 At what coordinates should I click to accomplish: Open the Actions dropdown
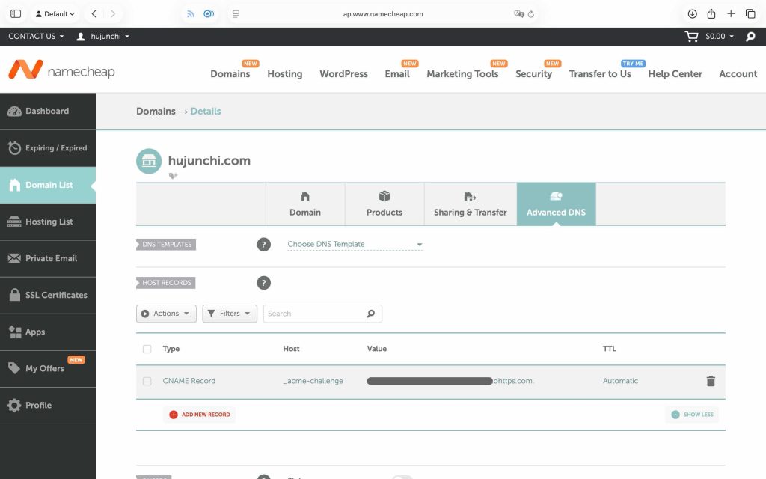pyautogui.click(x=166, y=314)
